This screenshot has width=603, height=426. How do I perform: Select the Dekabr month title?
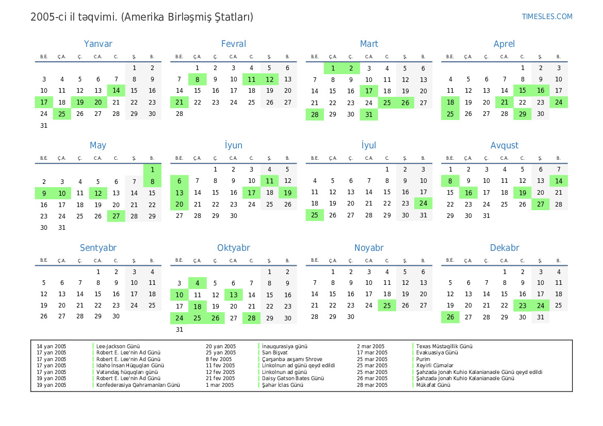click(504, 248)
